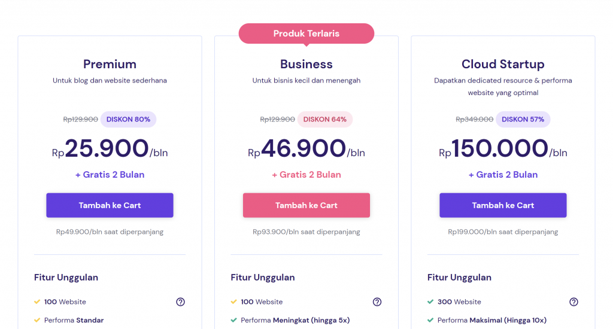The image size is (613, 329).
Task: Add Cloud Startup plan to cart
Action: tap(503, 205)
